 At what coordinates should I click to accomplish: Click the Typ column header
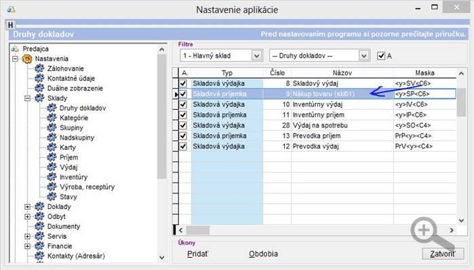(x=227, y=73)
